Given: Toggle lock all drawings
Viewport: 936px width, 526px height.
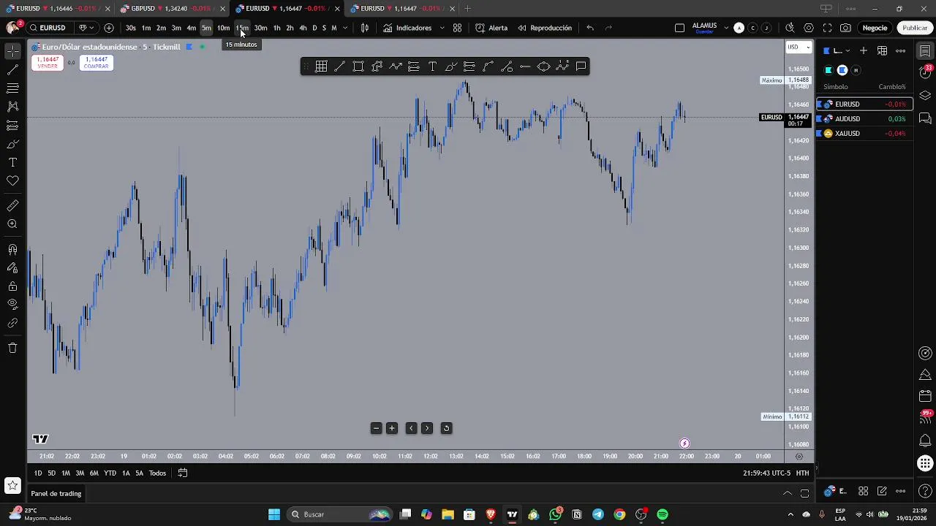Looking at the screenshot, I should pyautogui.click(x=12, y=286).
